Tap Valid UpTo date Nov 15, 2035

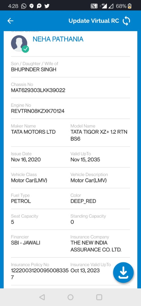pos(85,160)
